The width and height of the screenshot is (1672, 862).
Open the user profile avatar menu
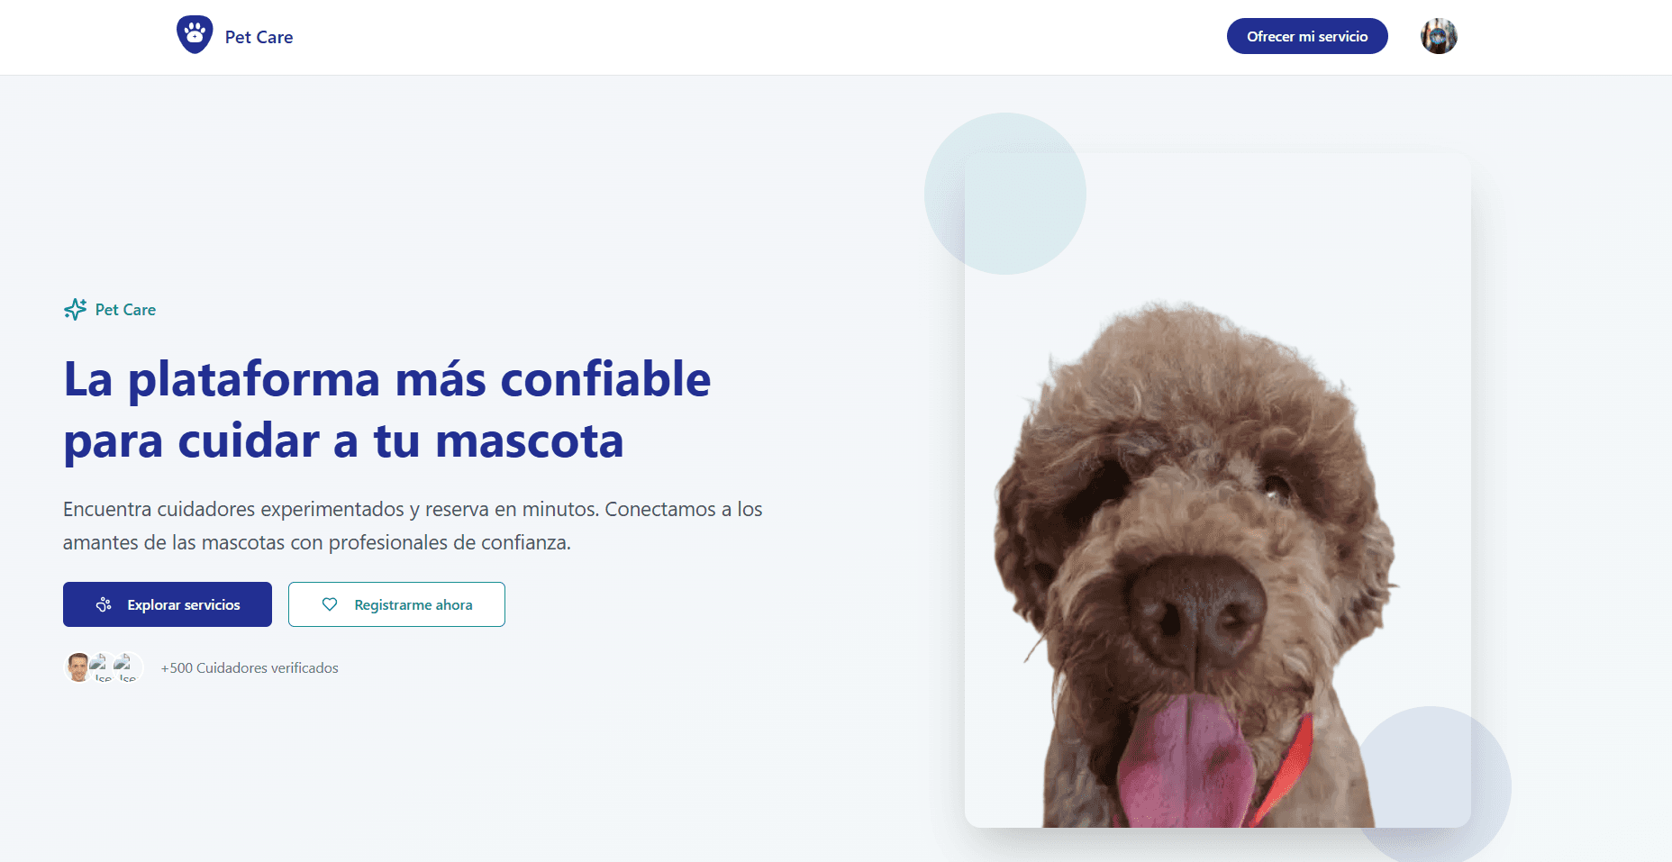(x=1439, y=36)
